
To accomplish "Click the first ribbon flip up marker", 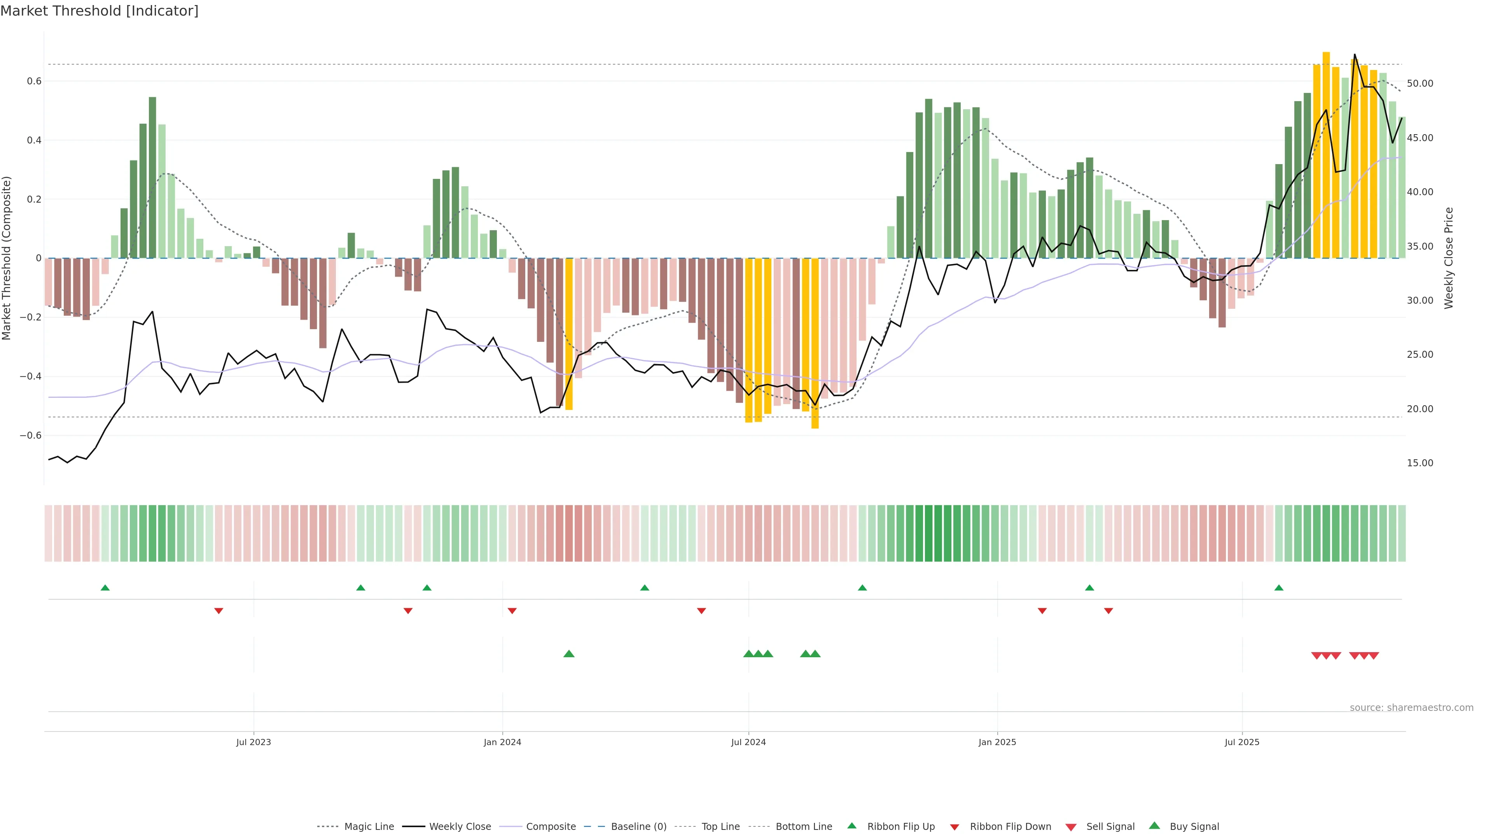I will 105,588.
